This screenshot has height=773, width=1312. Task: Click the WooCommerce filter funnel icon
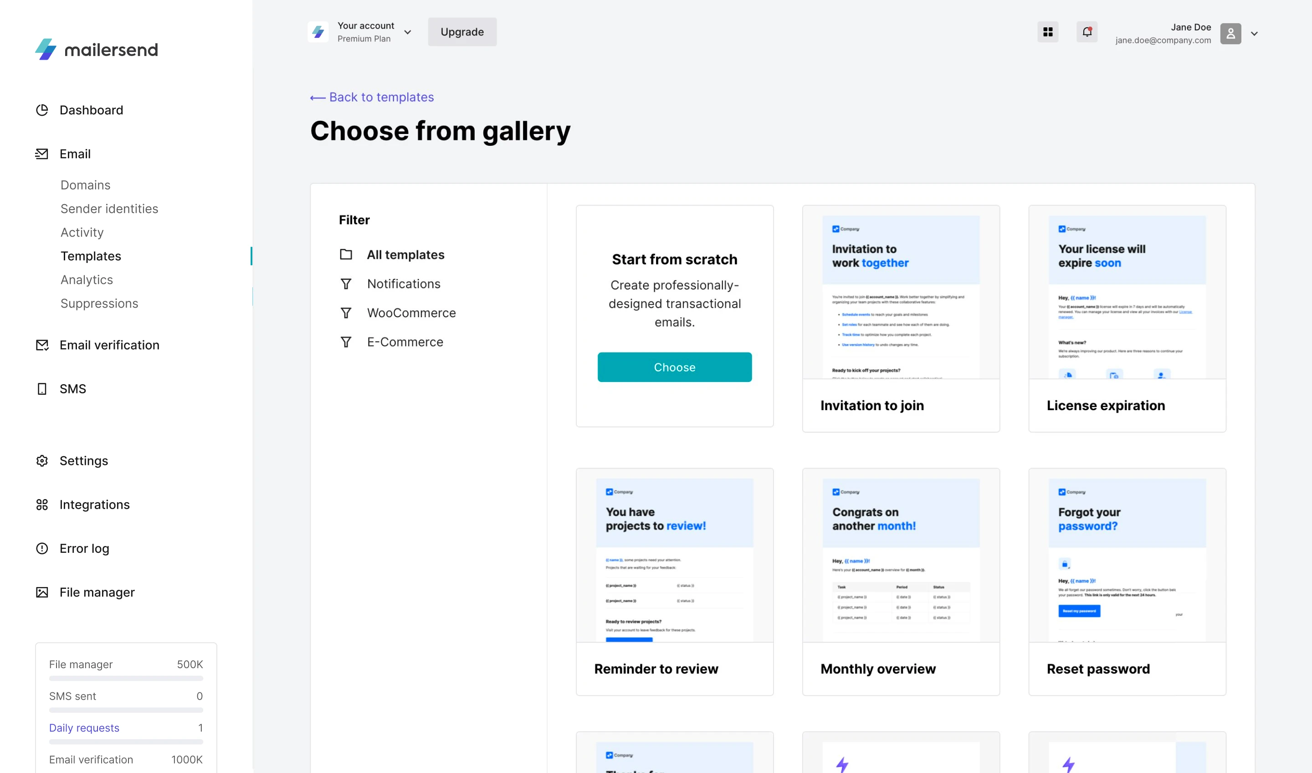click(x=346, y=313)
